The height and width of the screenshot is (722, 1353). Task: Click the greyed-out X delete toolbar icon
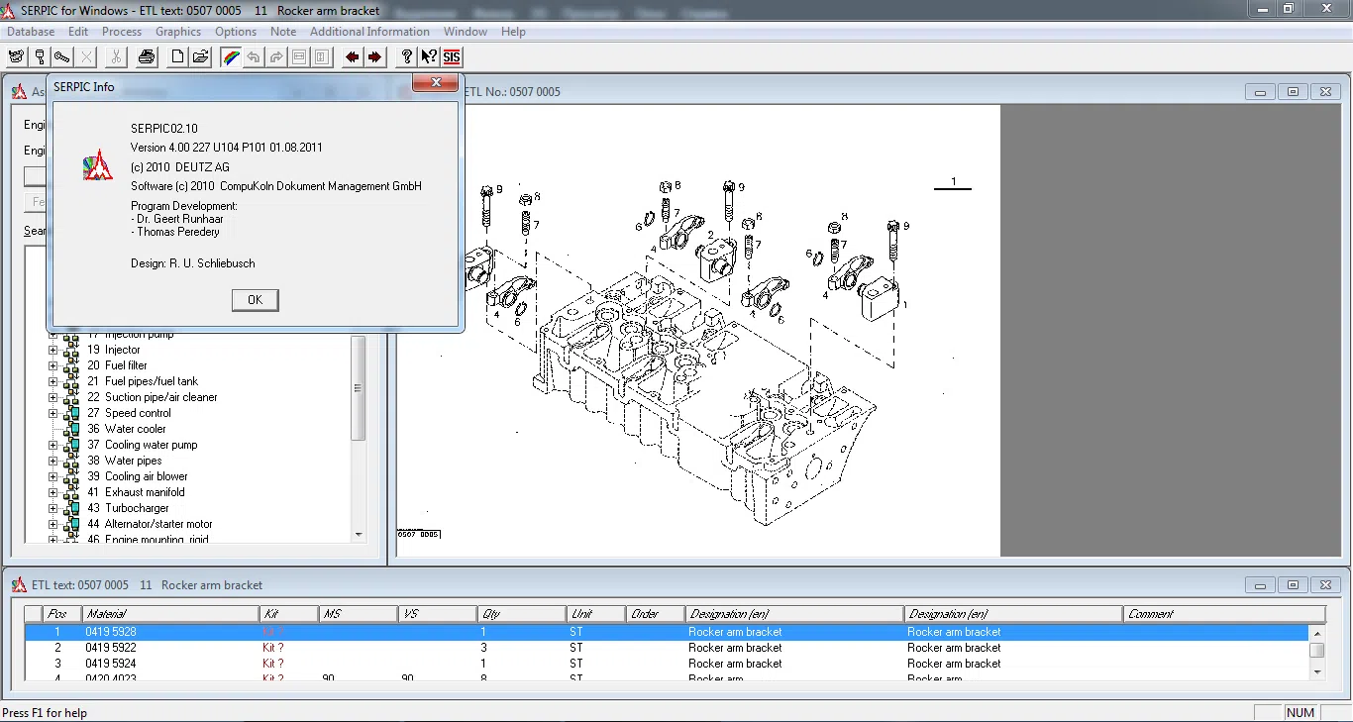coord(86,56)
